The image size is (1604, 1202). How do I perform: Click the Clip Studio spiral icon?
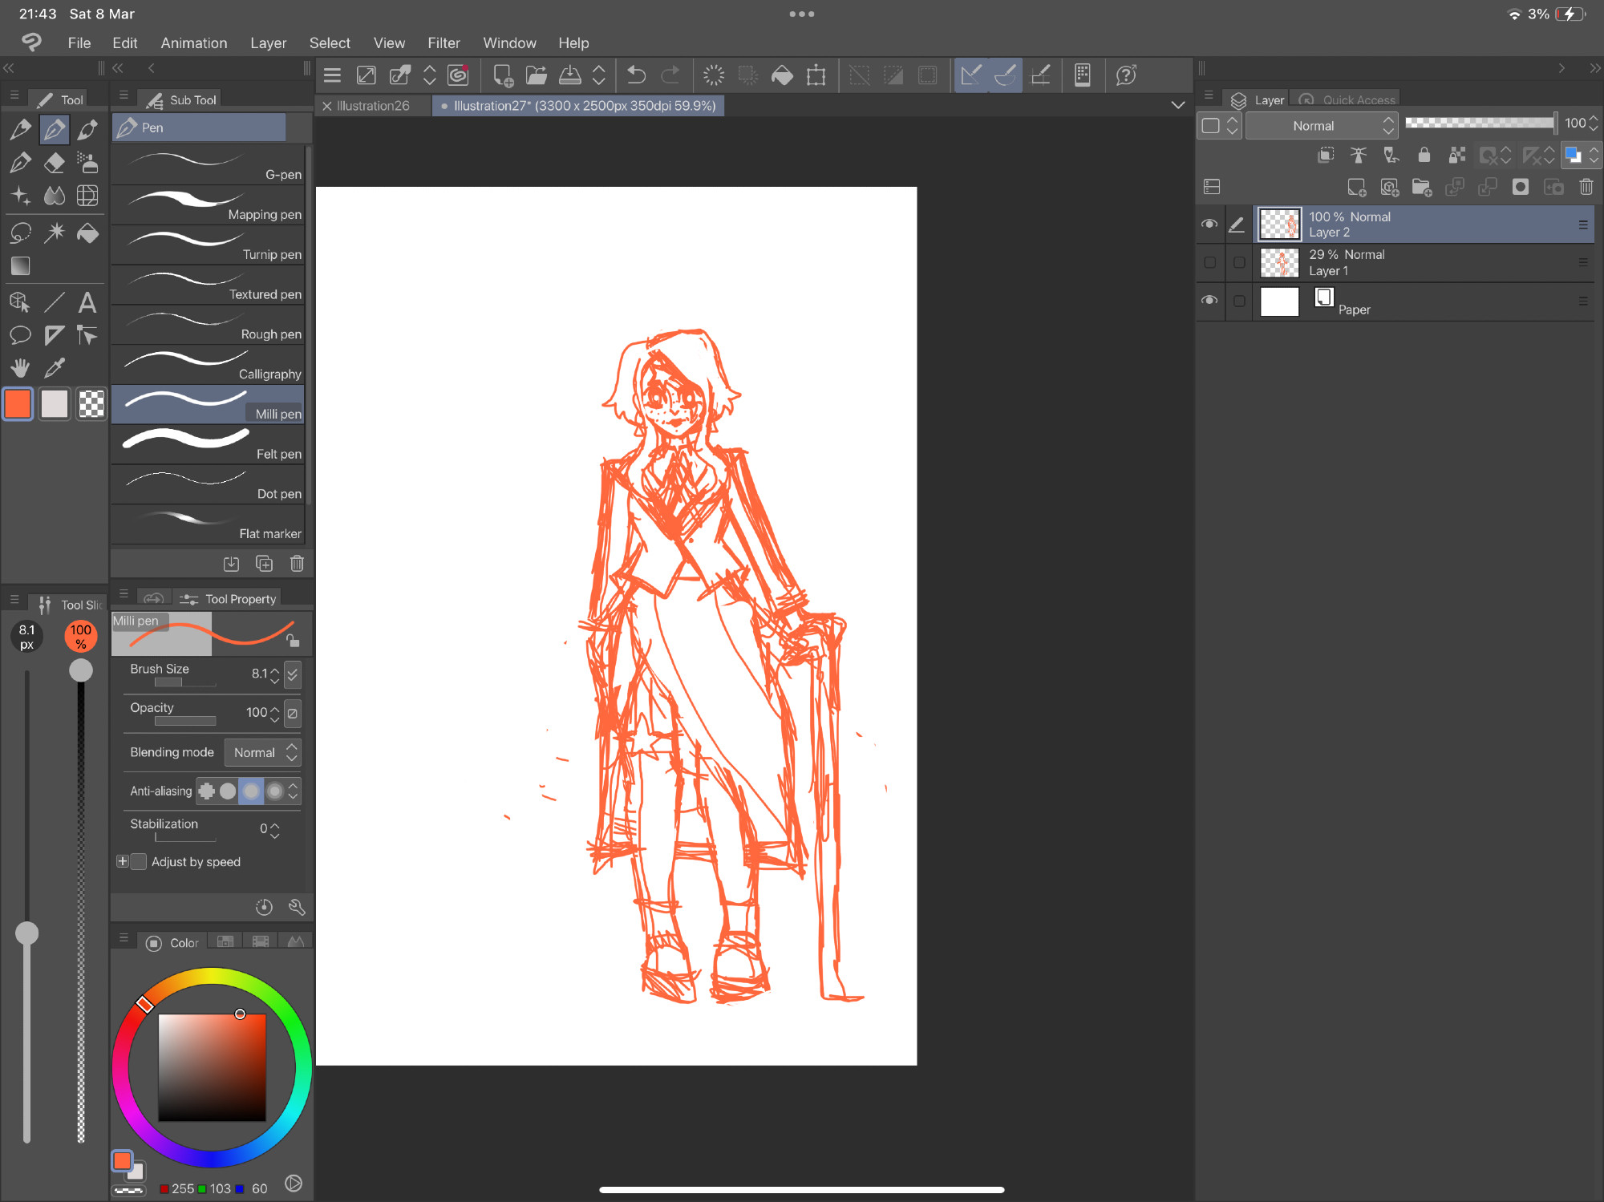tap(458, 75)
